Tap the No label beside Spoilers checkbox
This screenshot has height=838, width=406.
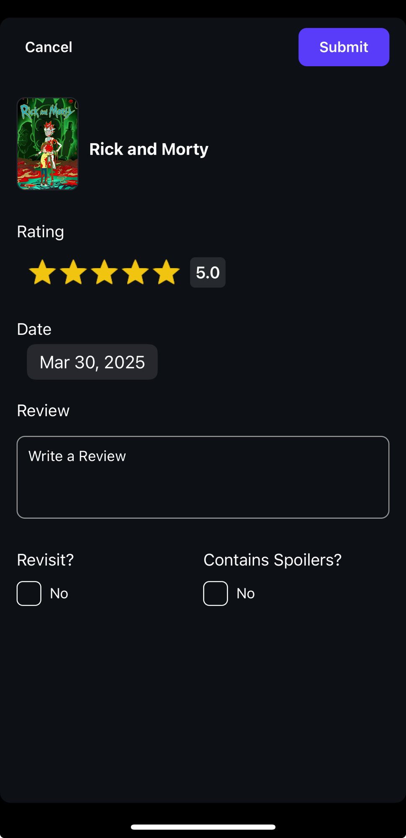[246, 593]
